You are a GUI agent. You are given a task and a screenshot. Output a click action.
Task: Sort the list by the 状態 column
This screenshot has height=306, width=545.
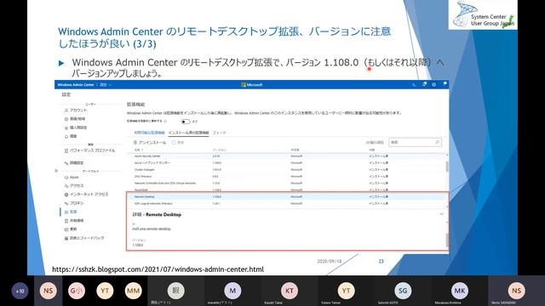coord(372,150)
